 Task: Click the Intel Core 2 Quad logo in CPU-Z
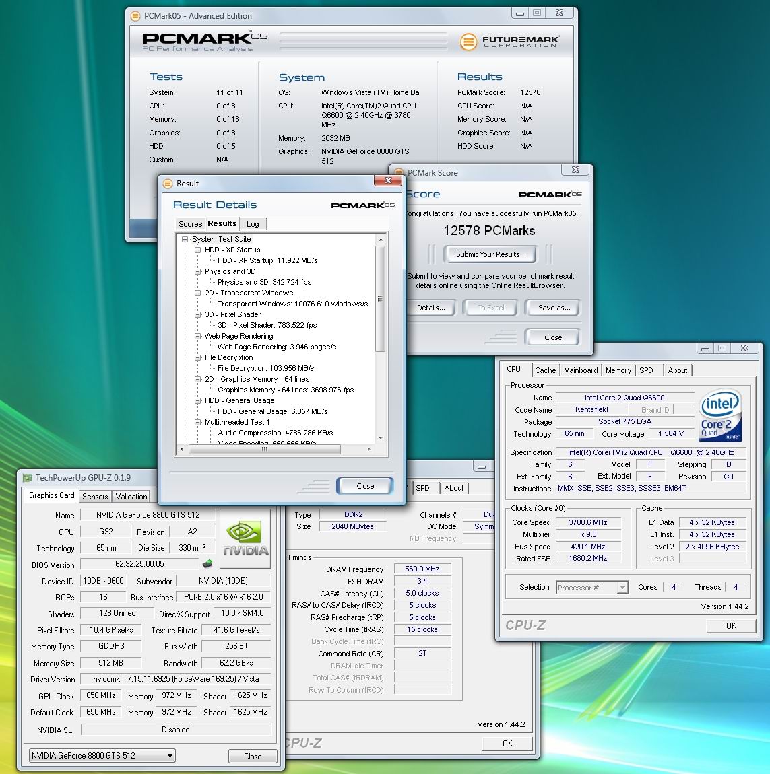(x=721, y=415)
